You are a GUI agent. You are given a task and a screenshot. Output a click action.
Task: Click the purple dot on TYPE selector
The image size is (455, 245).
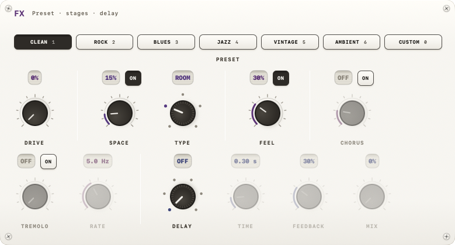(x=165, y=106)
